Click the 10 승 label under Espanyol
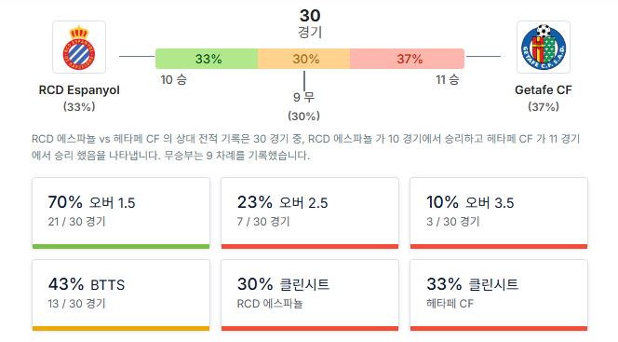 coord(173,80)
